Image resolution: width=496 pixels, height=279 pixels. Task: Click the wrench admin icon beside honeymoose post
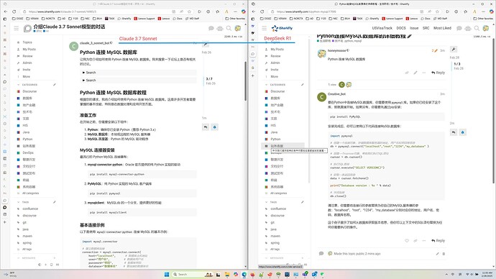454,50
